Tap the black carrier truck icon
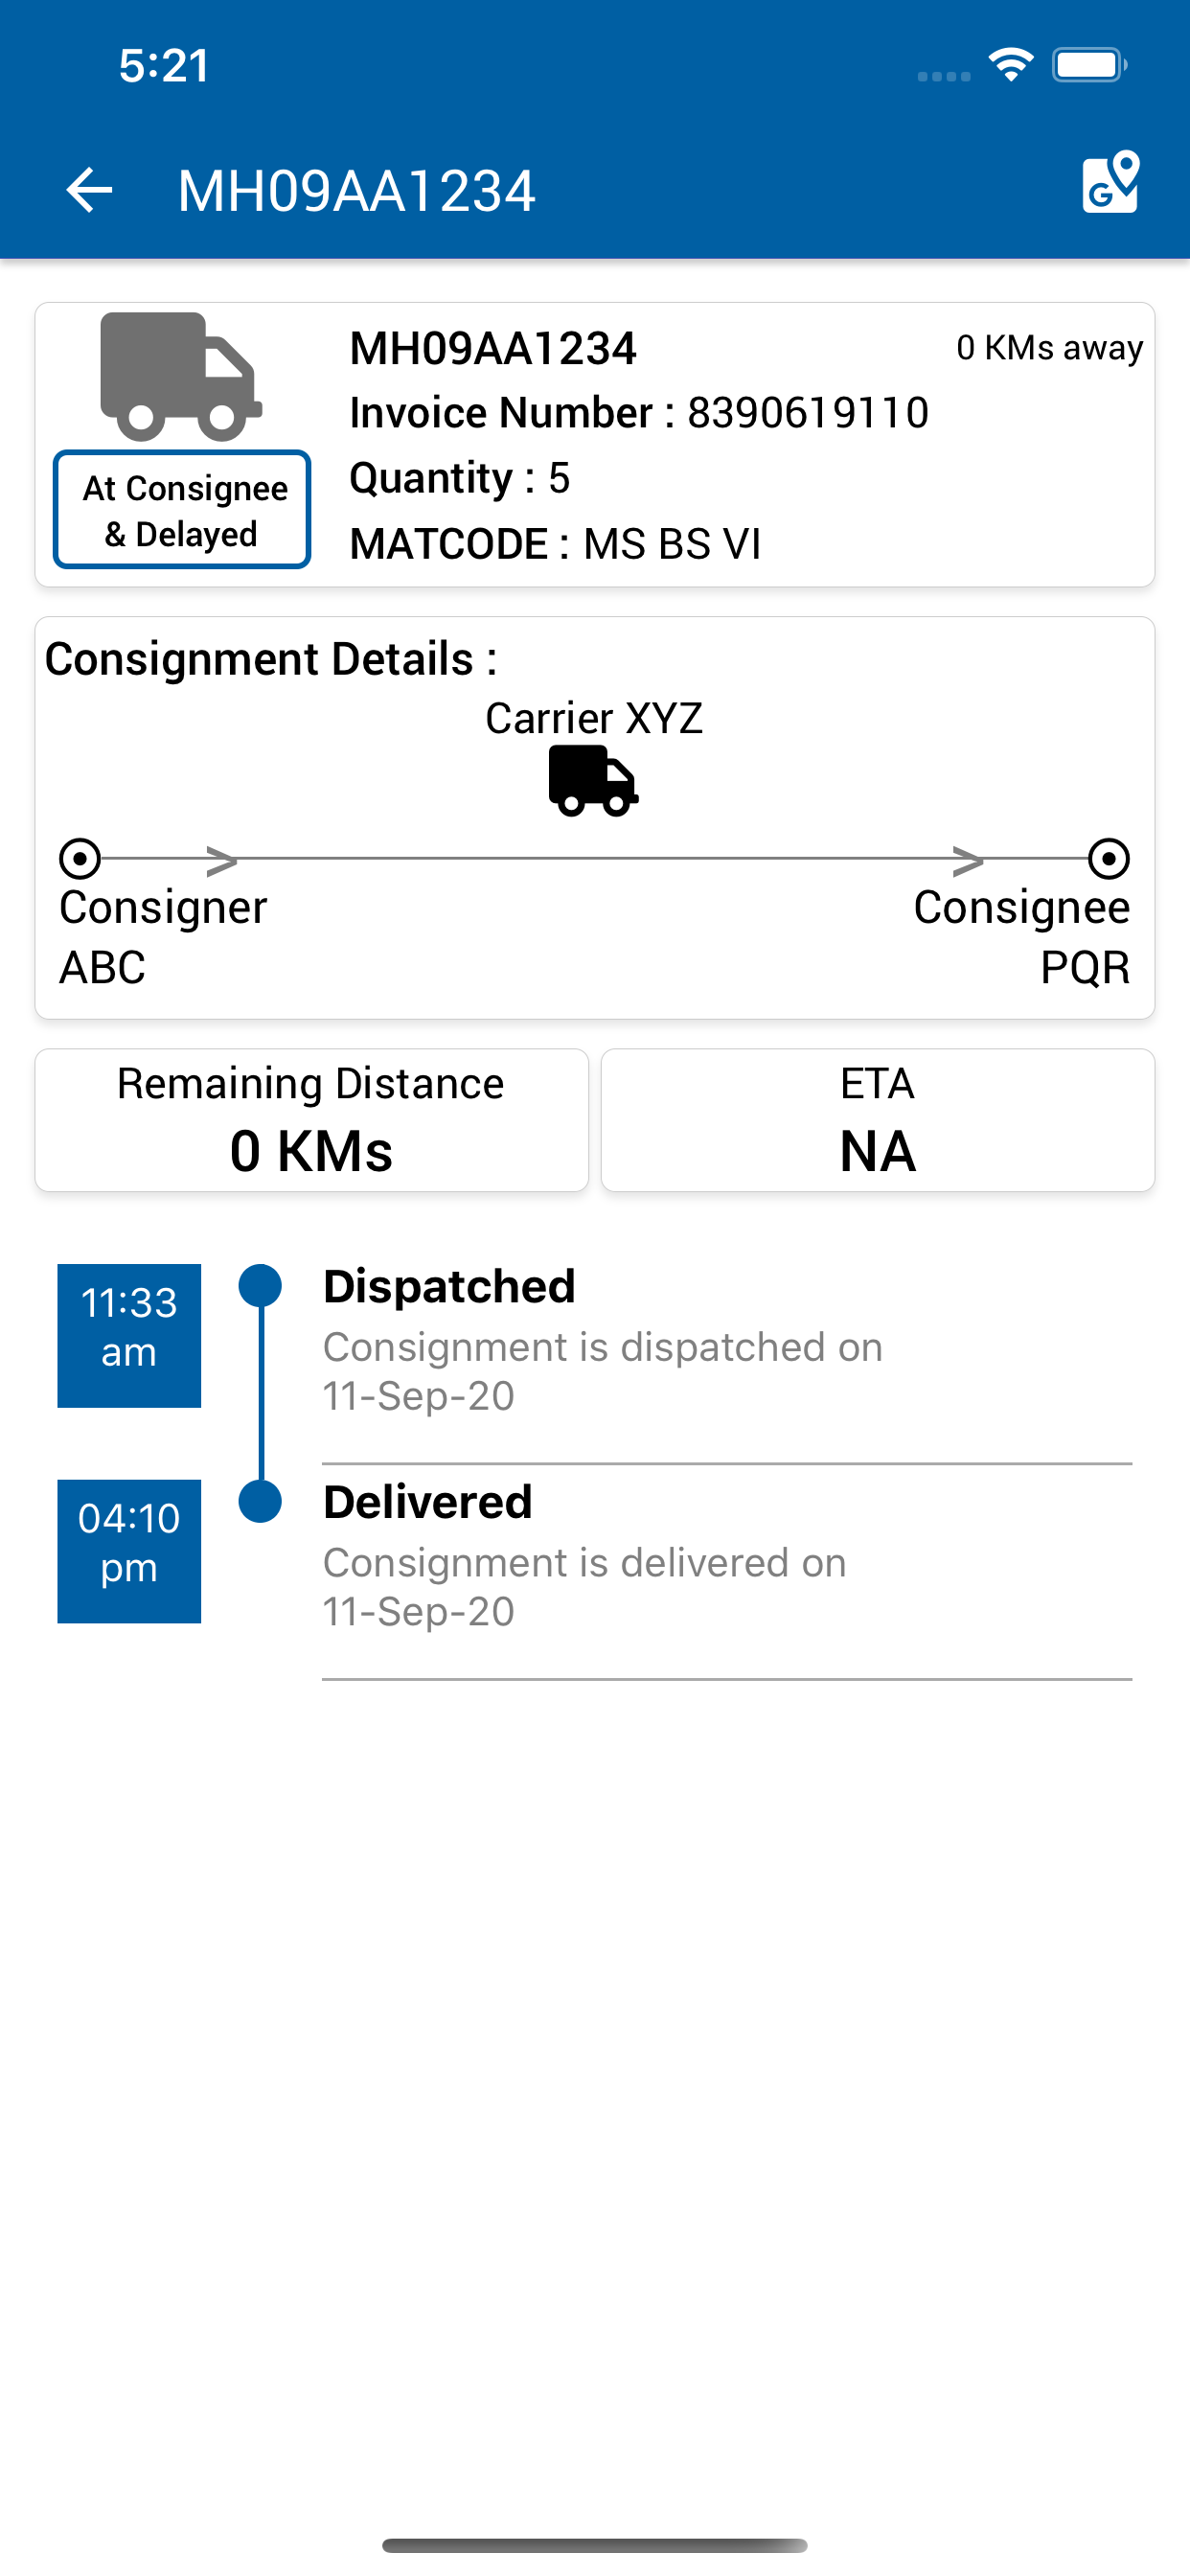Viewport: 1190px width, 2576px height. click(x=593, y=780)
